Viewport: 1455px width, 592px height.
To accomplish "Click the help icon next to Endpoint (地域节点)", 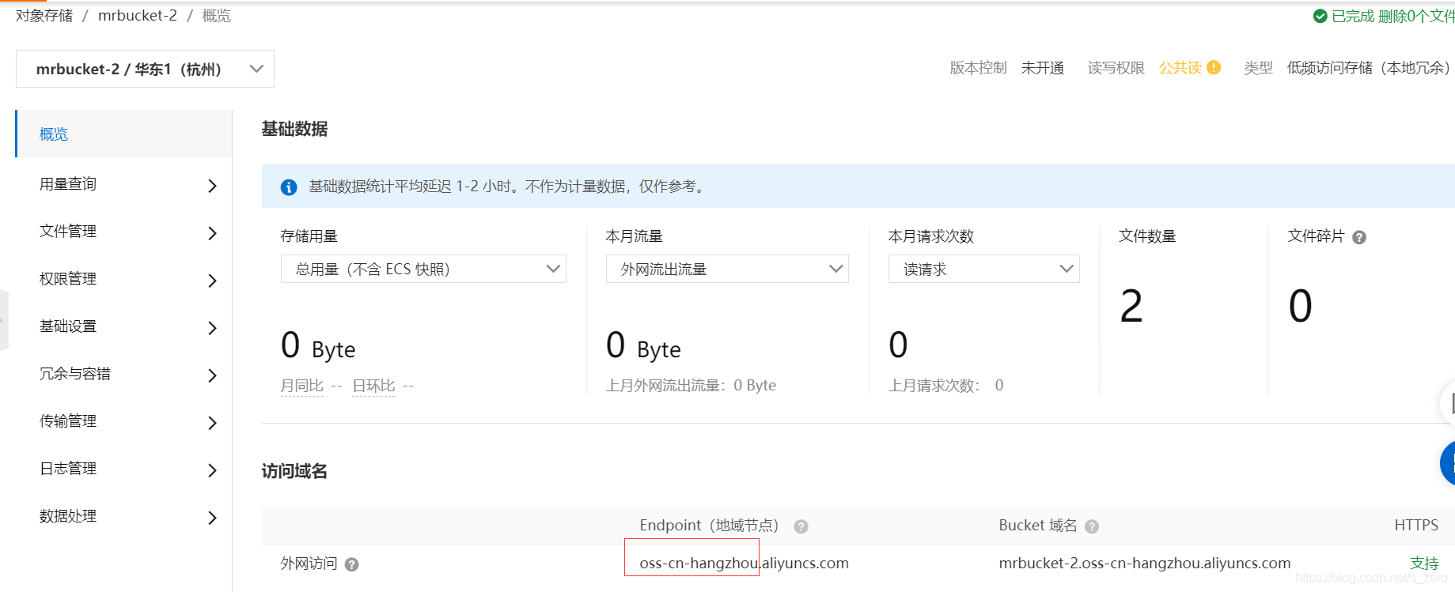I will point(801,526).
